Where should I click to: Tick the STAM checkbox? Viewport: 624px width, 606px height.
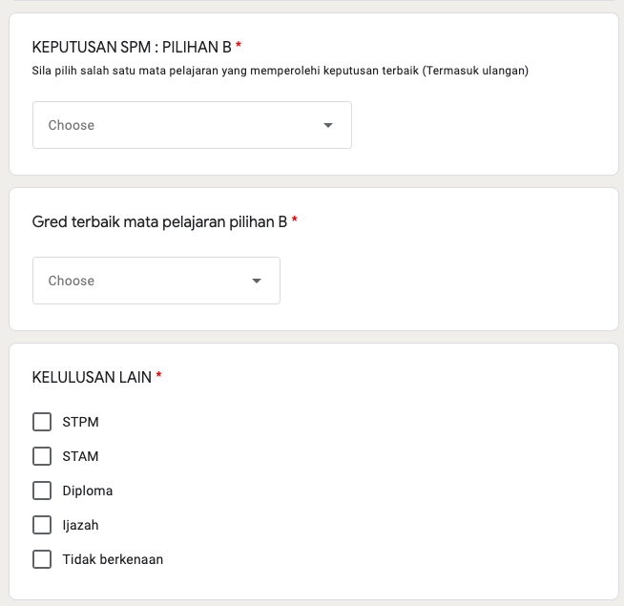click(42, 456)
